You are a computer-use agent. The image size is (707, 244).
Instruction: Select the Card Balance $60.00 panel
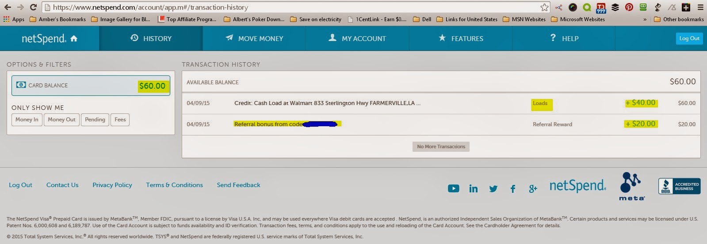(x=91, y=86)
